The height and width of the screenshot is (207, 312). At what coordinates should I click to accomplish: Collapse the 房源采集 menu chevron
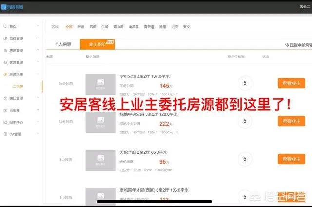[x=38, y=74]
